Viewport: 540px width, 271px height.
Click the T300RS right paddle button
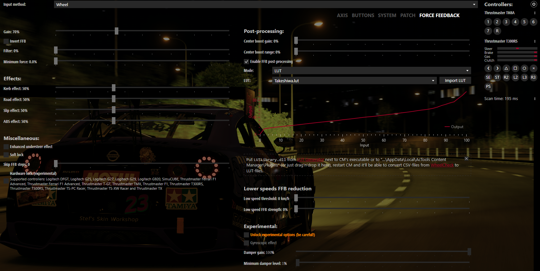(497, 68)
